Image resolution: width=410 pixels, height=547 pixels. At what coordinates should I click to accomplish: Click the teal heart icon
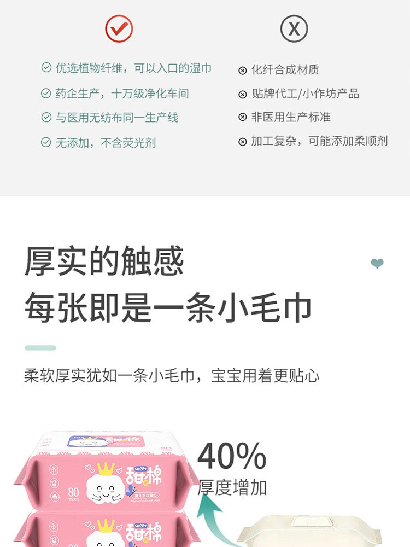pyautogui.click(x=377, y=264)
